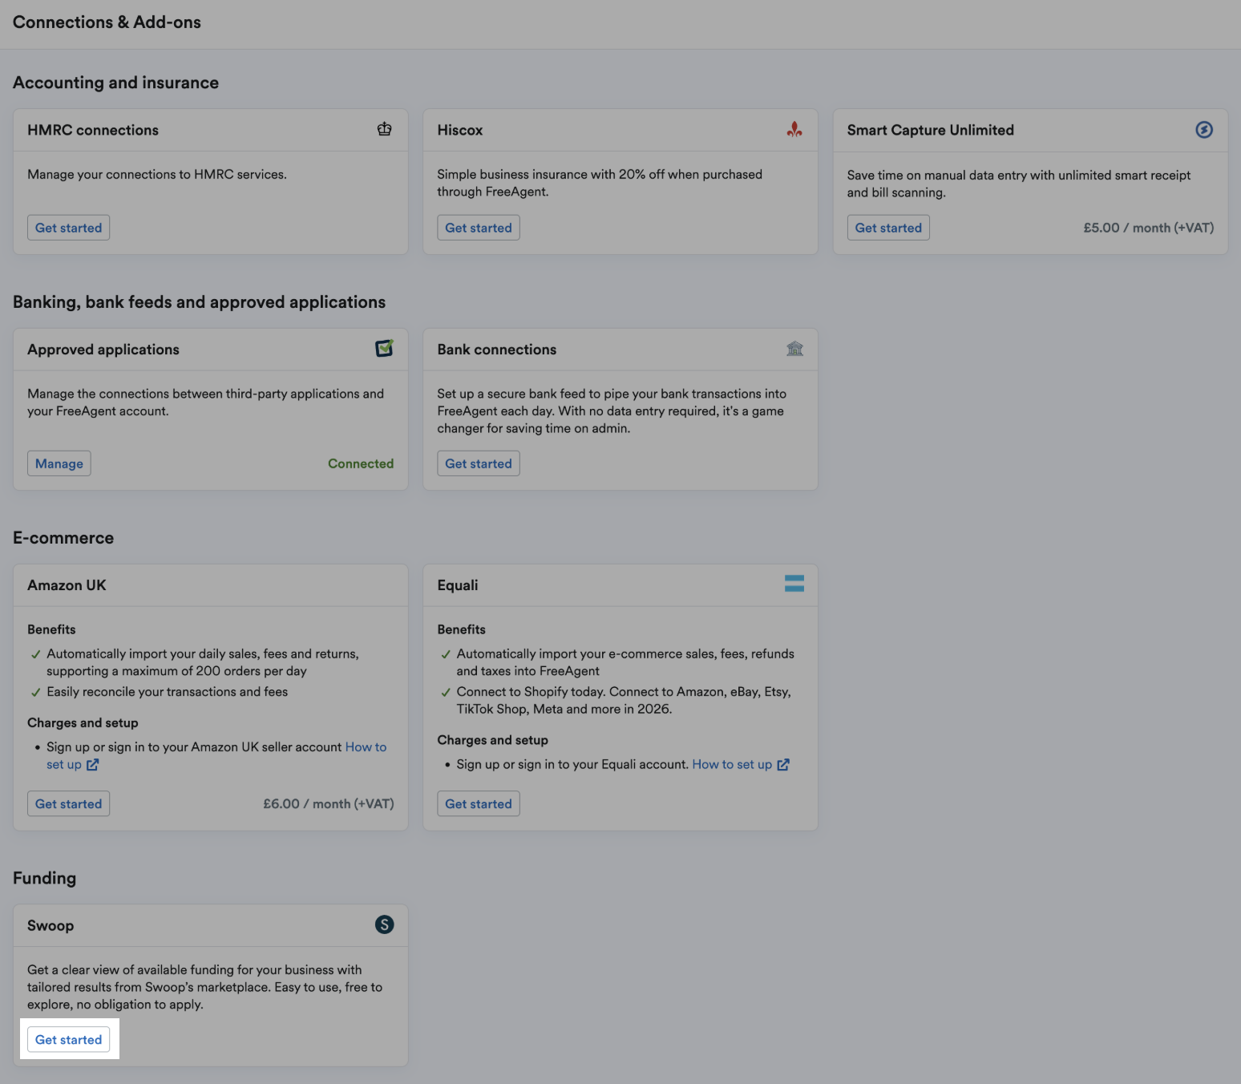Get started with Equali
The height and width of the screenshot is (1084, 1241).
tap(479, 803)
